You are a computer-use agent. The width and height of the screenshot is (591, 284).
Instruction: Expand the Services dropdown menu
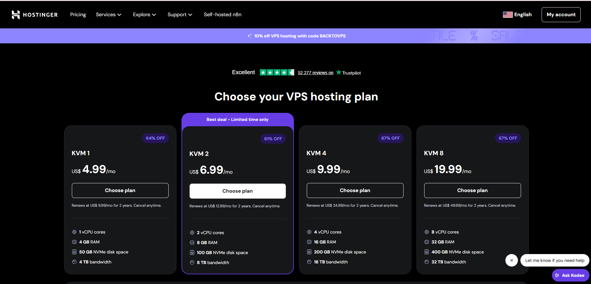click(x=108, y=15)
